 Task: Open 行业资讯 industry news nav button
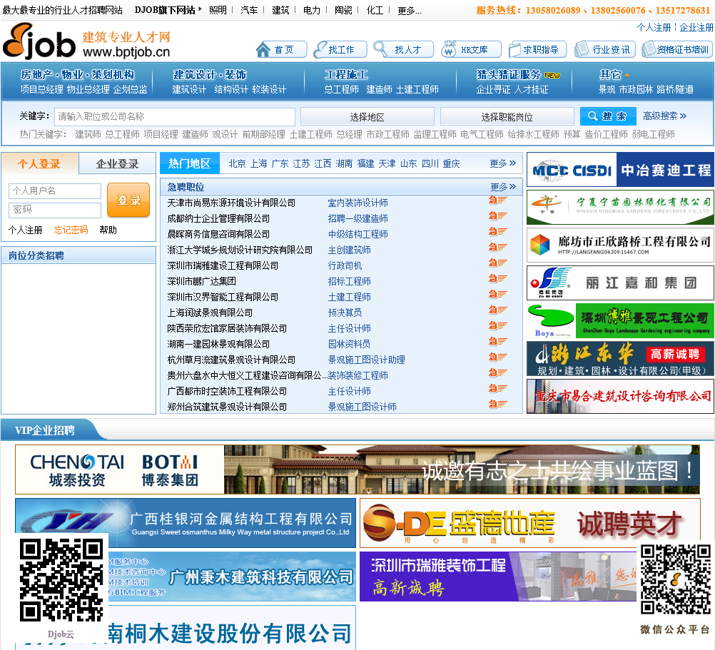pyautogui.click(x=605, y=49)
